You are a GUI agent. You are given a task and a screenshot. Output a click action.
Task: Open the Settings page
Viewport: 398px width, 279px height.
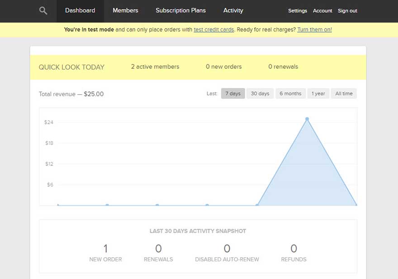tap(298, 10)
